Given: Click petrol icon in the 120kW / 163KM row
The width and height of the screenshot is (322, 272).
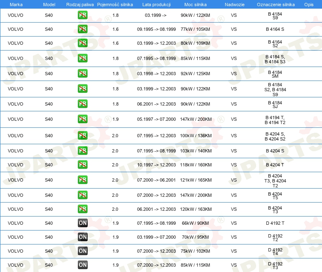Looking at the screenshot, I should tap(82, 209).
